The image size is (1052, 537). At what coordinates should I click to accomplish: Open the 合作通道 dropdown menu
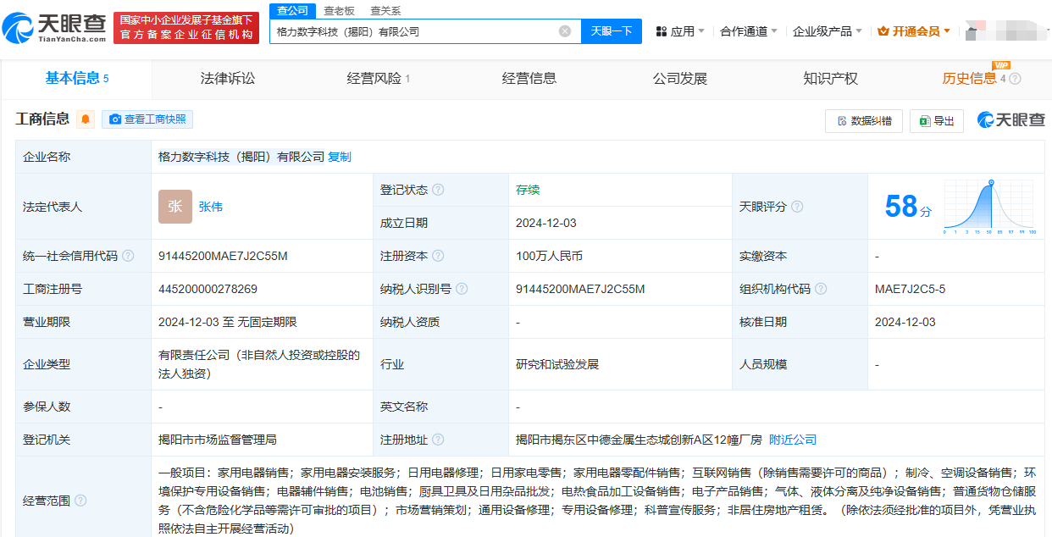(749, 31)
